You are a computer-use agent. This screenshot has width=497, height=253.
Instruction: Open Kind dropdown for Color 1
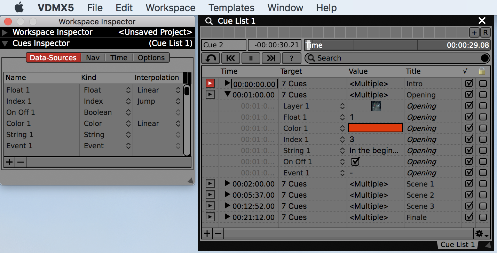(128, 124)
